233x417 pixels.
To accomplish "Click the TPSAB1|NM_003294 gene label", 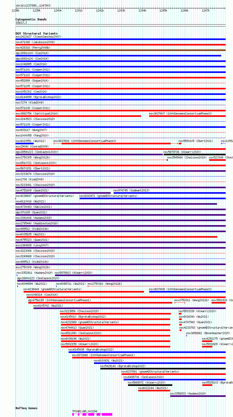I will (x=85, y=411).
